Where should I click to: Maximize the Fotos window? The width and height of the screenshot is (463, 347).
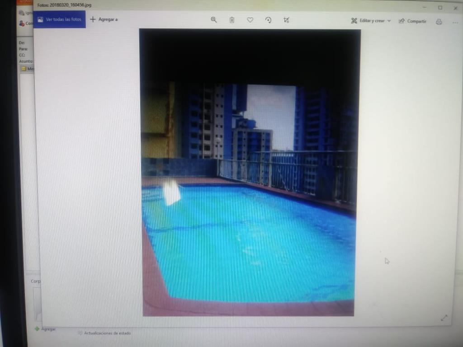440,8
